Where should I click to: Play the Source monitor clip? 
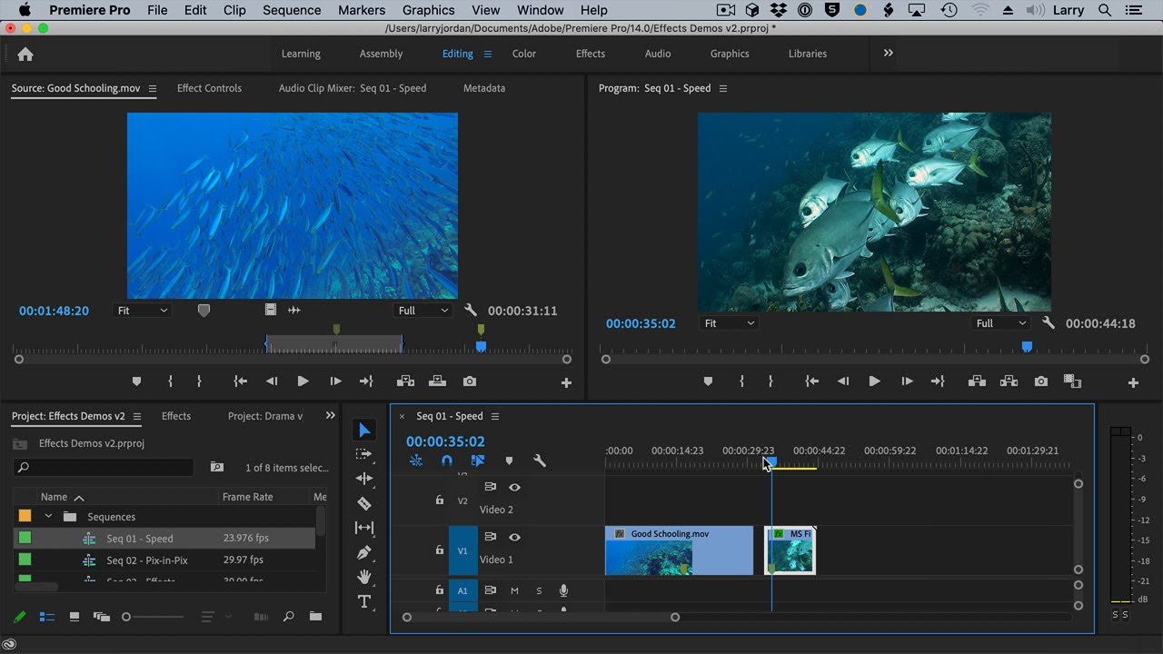coord(303,381)
